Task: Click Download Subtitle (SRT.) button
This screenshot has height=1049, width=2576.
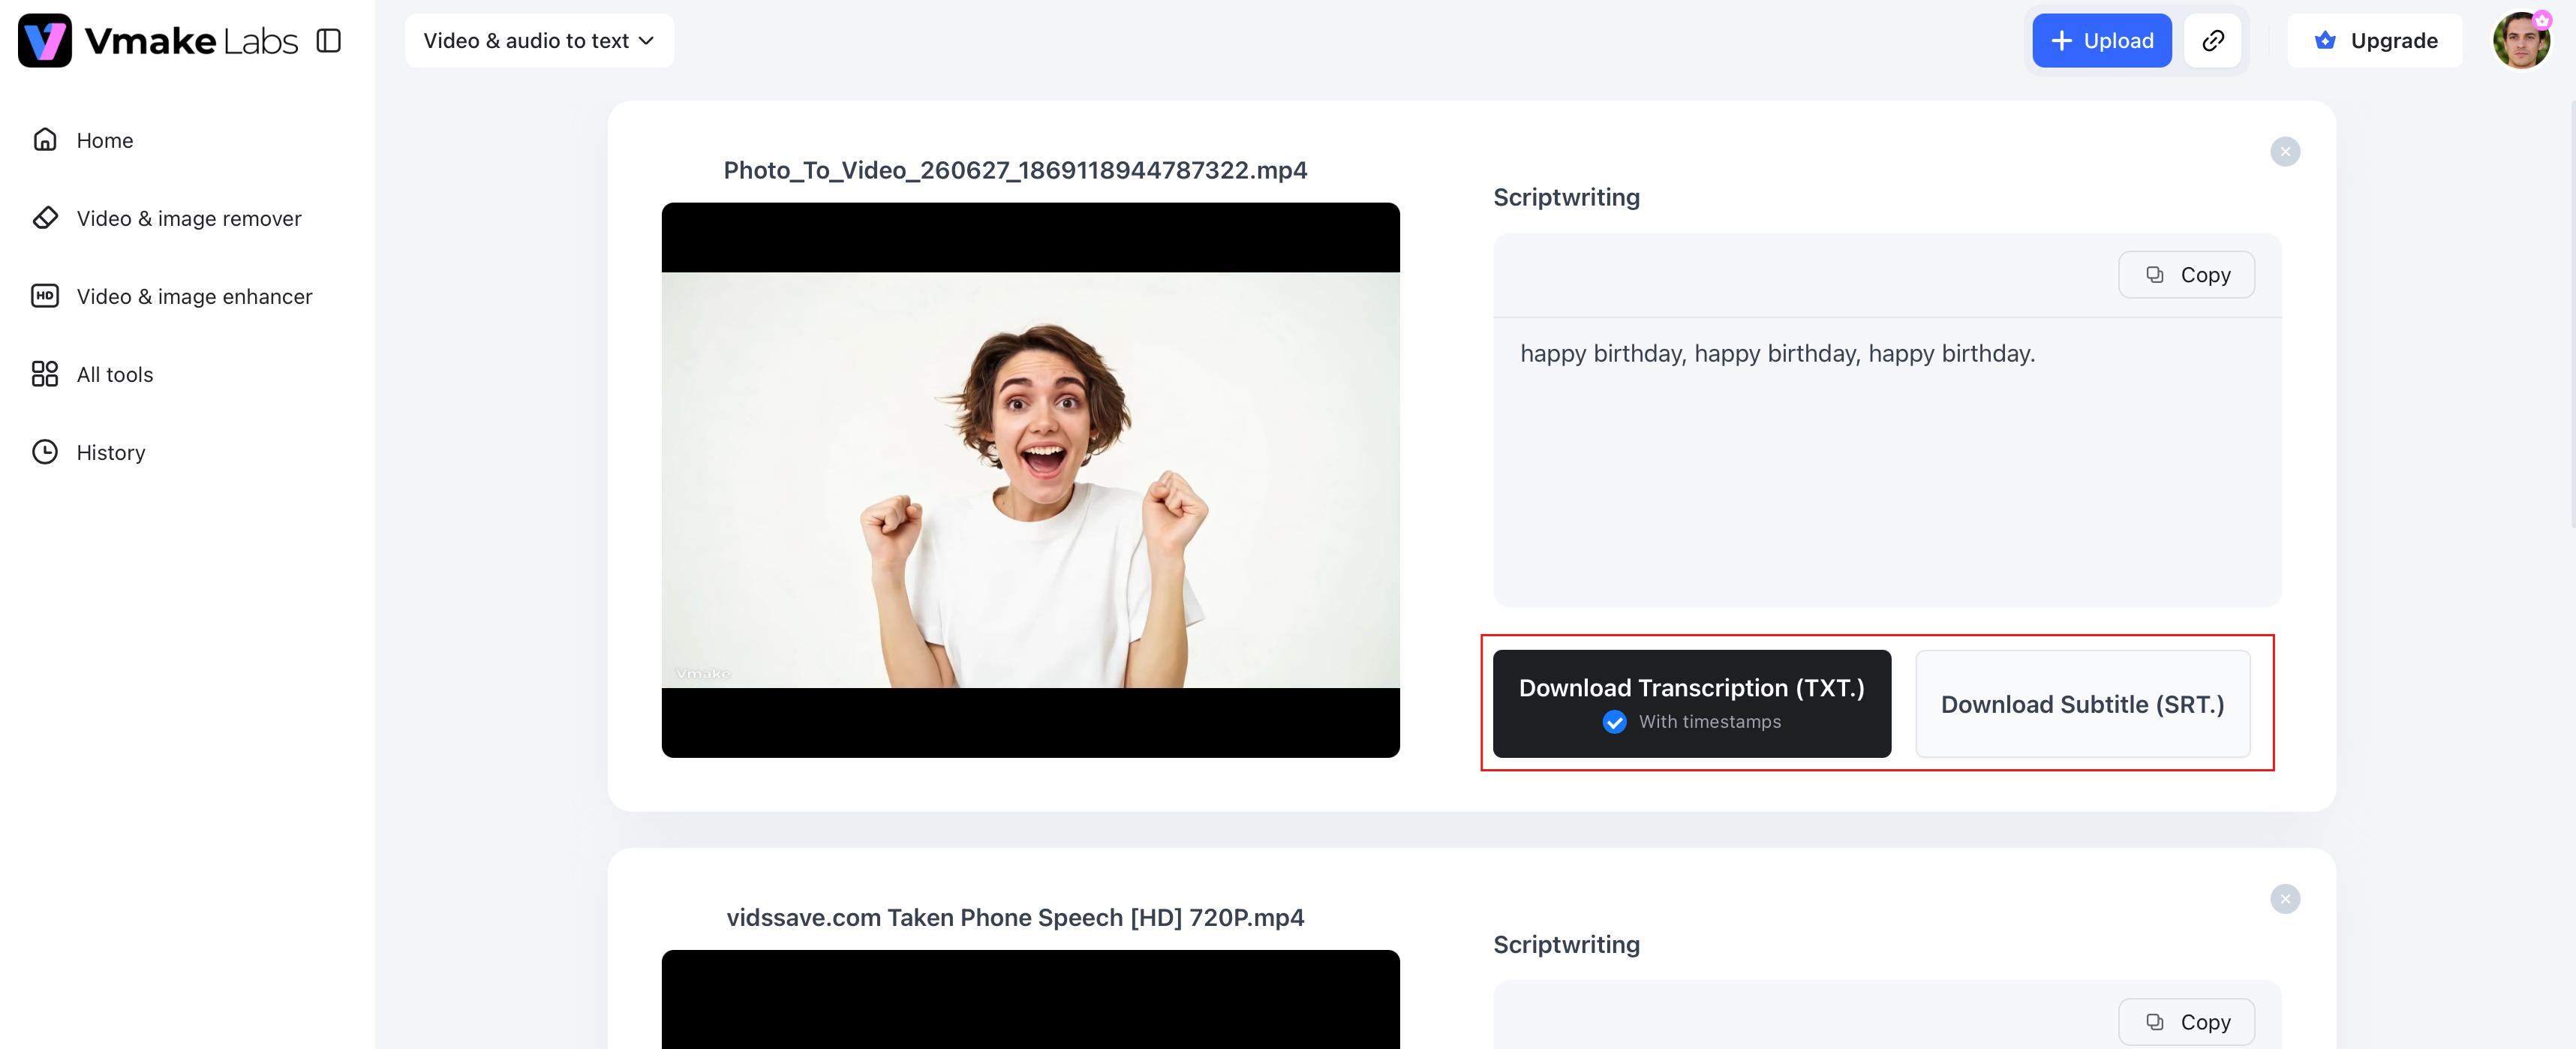Action: point(2082,704)
